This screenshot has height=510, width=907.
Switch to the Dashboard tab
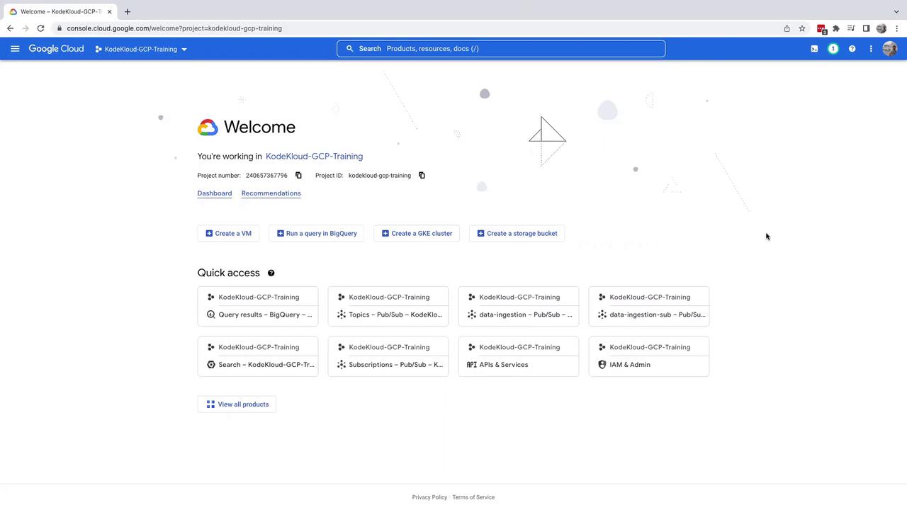tap(215, 193)
